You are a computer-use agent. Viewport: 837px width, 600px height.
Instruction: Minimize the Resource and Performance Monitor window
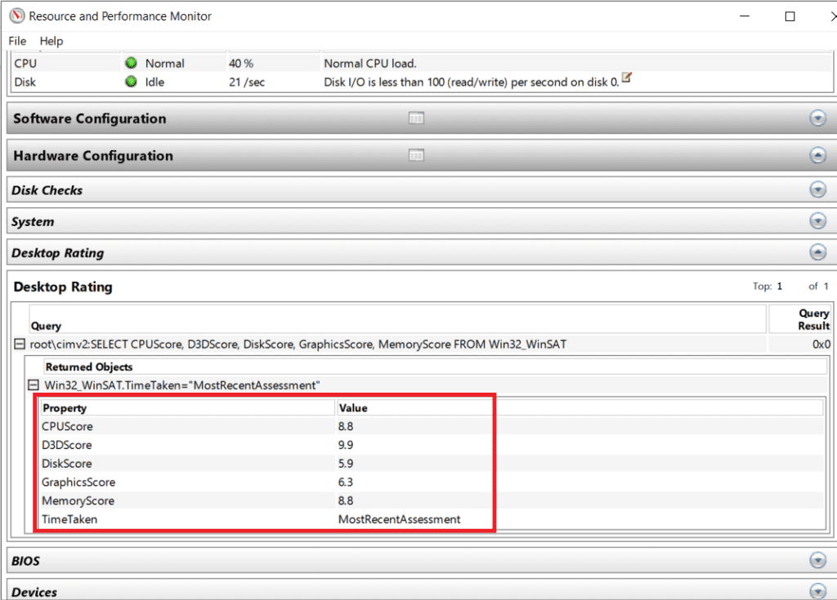coord(745,16)
